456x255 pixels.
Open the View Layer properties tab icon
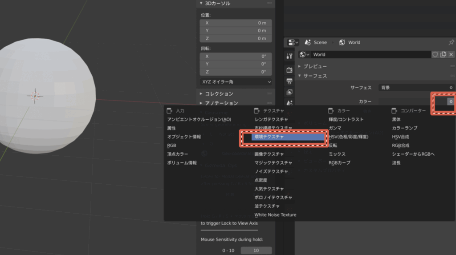point(289,92)
